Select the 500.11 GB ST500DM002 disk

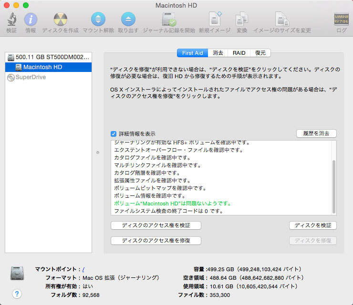[x=48, y=57]
